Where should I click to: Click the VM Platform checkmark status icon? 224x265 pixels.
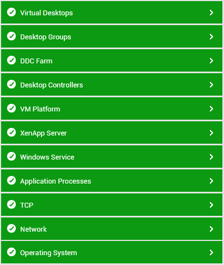pyautogui.click(x=11, y=108)
